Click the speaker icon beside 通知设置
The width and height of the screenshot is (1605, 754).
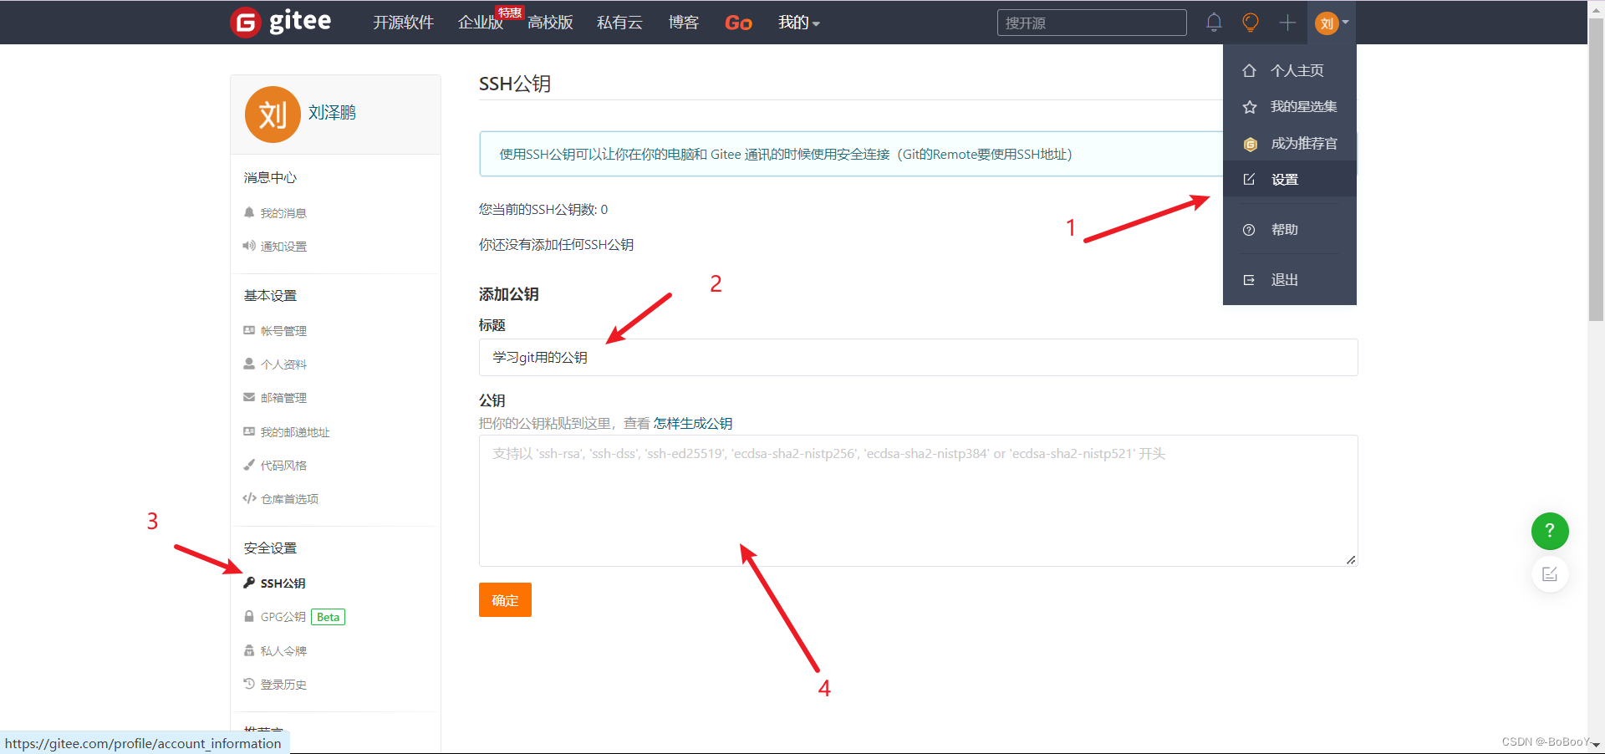(249, 246)
